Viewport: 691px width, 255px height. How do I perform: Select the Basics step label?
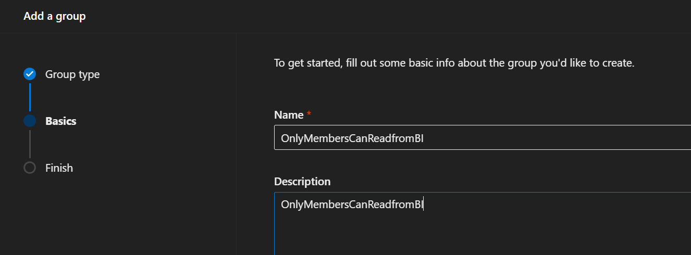pos(61,121)
